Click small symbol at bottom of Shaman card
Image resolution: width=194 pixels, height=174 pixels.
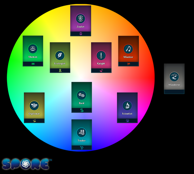coord(33,64)
